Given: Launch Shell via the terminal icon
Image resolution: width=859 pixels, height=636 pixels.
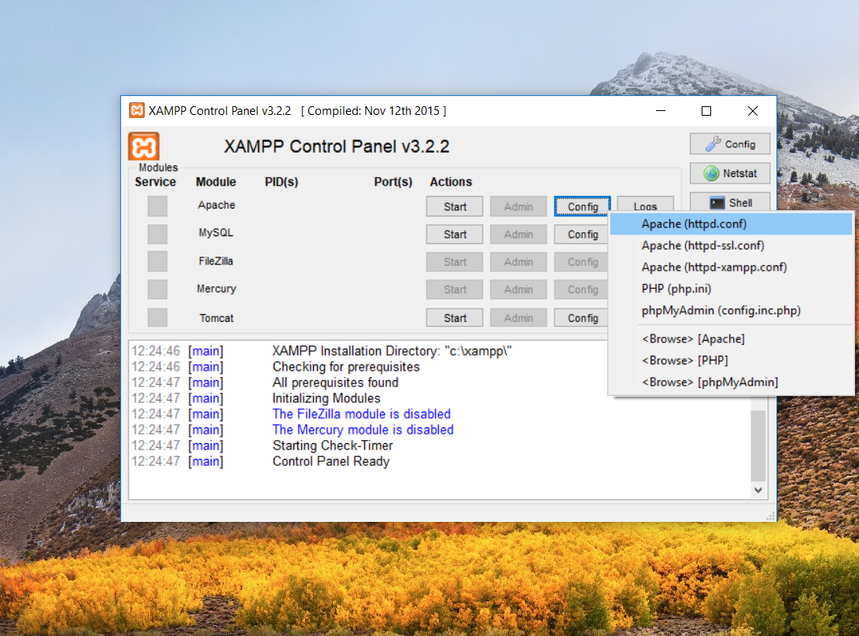Looking at the screenshot, I should [729, 202].
